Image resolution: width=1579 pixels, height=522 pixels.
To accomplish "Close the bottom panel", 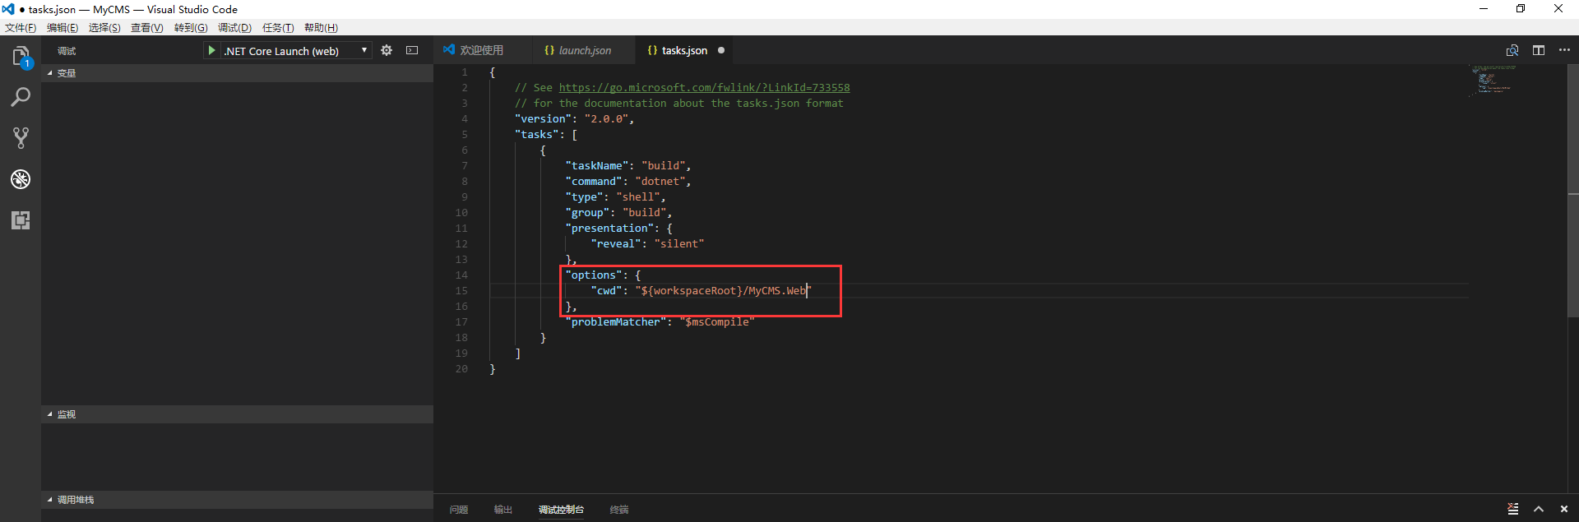I will pyautogui.click(x=1564, y=509).
